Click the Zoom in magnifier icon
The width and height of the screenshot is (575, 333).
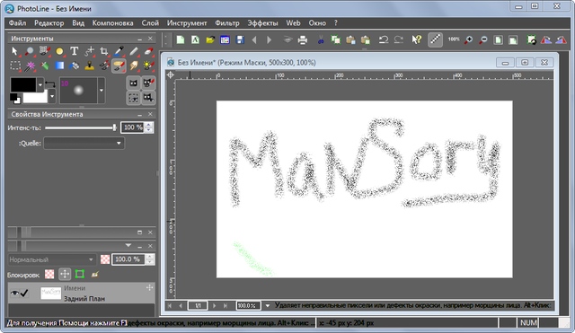468,39
